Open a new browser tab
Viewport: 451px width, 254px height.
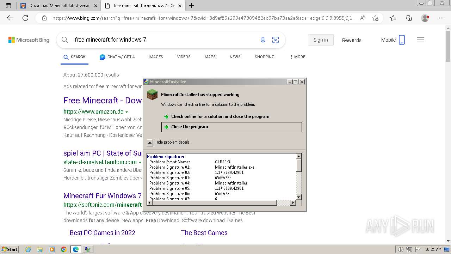tap(192, 6)
